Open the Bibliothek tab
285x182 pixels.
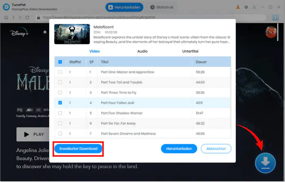click(162, 7)
